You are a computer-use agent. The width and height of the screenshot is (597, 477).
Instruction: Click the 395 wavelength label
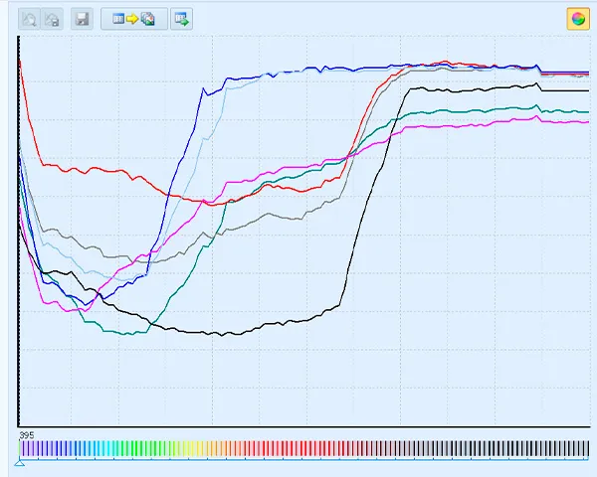27,435
